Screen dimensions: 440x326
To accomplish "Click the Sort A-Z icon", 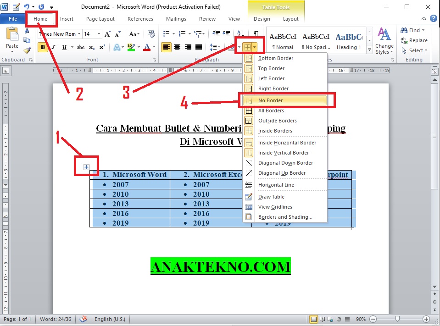I will click(x=240, y=33).
